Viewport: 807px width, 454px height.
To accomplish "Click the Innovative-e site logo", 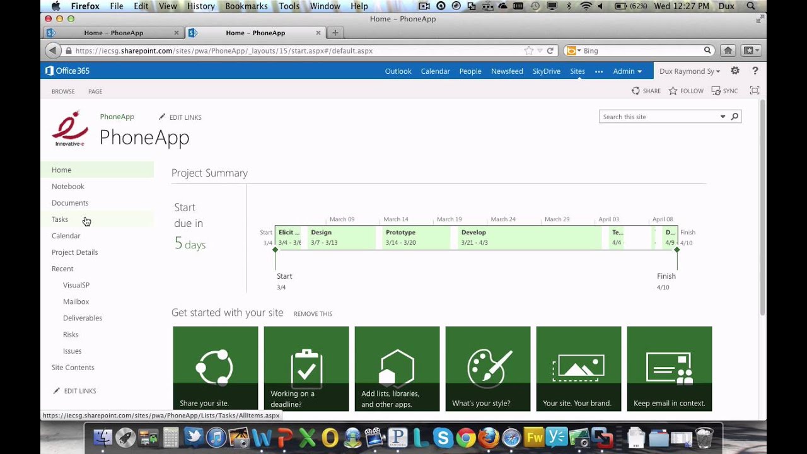I will point(70,129).
